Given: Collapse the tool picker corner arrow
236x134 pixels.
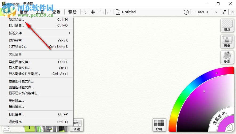Looking at the screenshot, I should pyautogui.click(x=6, y=128).
